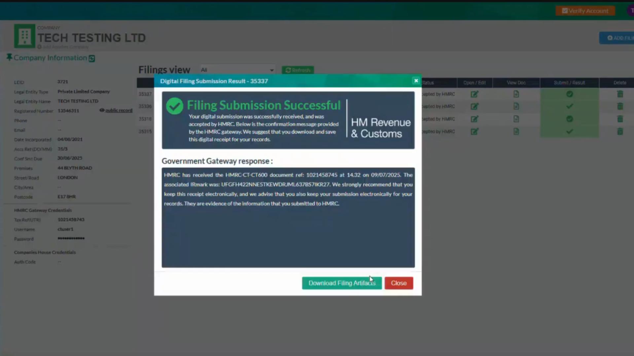Click the red Close button

tap(399, 283)
